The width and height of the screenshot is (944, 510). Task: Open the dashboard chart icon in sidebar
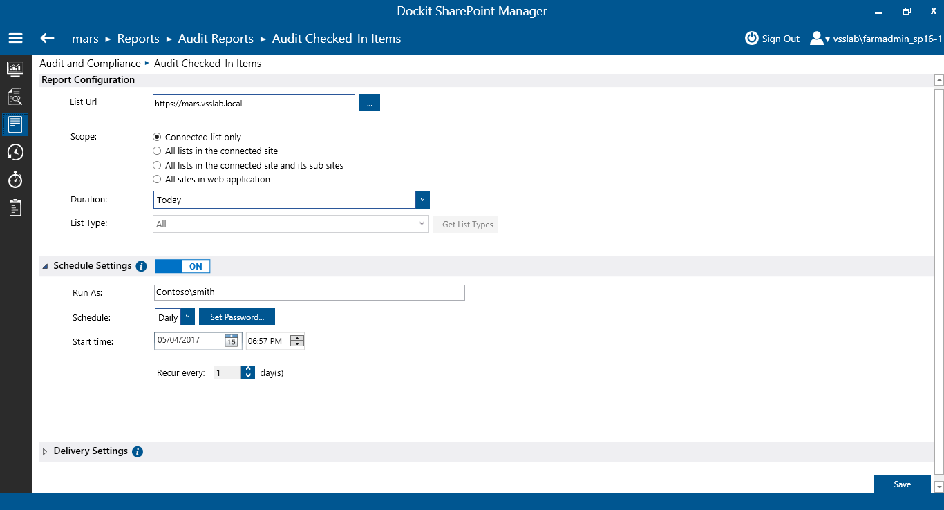[x=15, y=68]
